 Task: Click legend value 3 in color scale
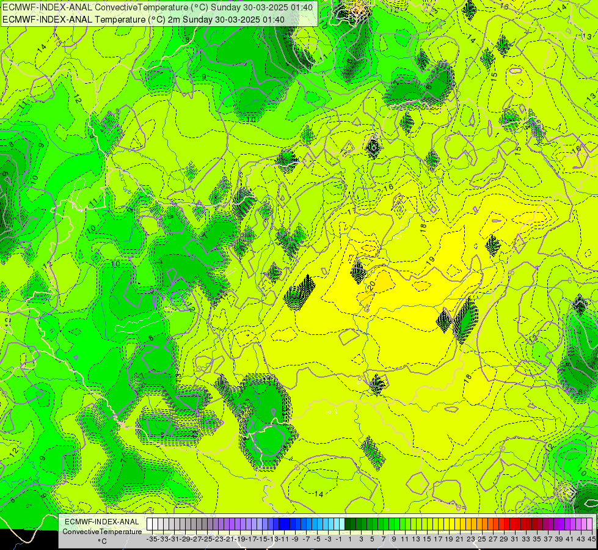(x=361, y=539)
